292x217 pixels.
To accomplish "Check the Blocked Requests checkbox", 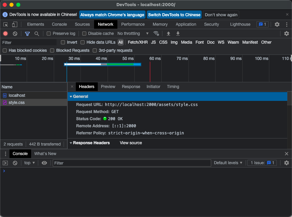I will pos(52,50).
